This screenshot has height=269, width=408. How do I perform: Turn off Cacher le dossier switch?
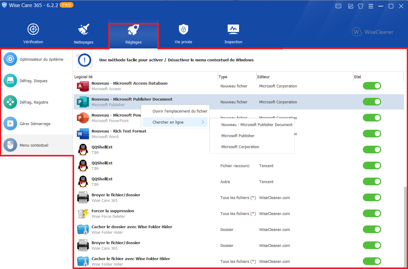point(372,229)
